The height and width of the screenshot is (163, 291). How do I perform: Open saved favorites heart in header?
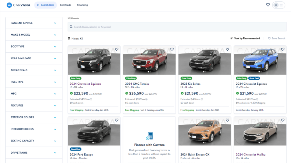(268, 5)
